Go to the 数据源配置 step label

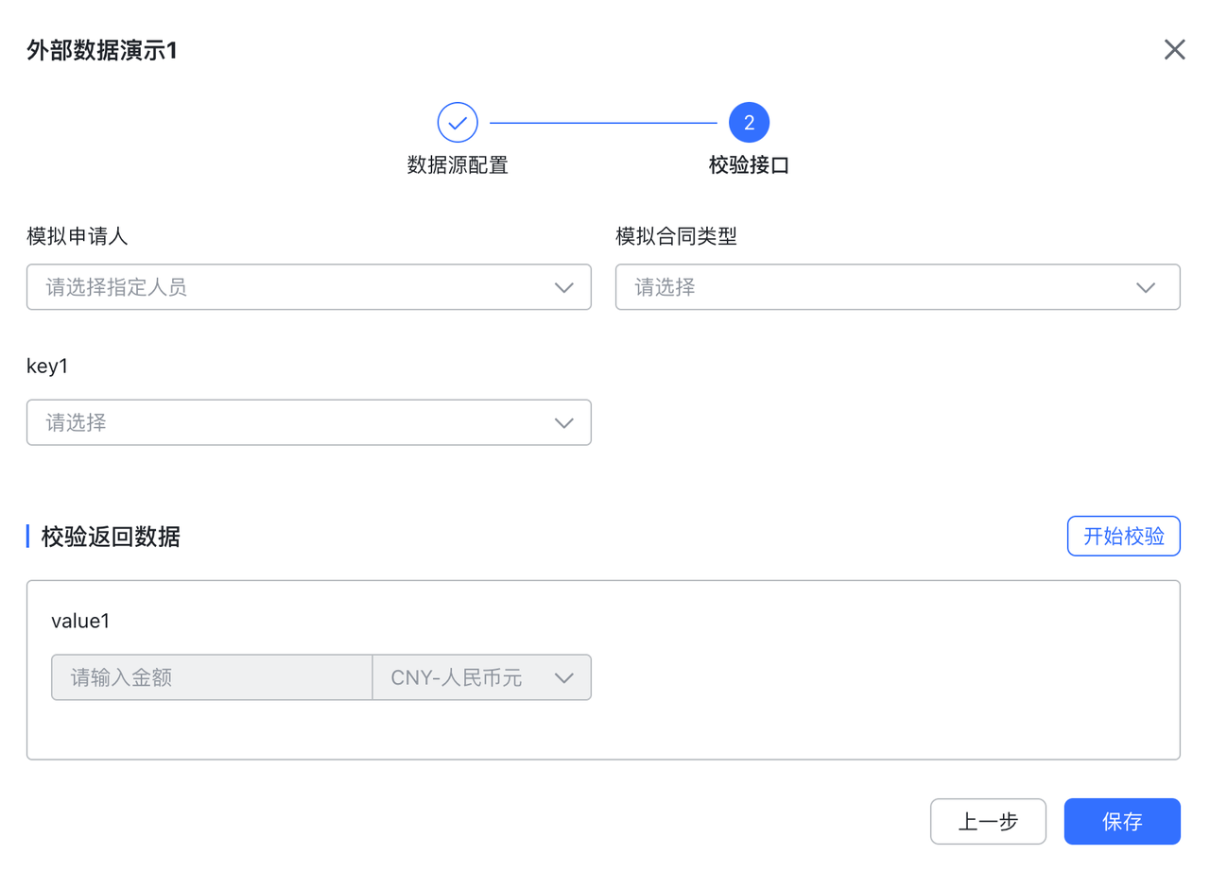pos(458,165)
